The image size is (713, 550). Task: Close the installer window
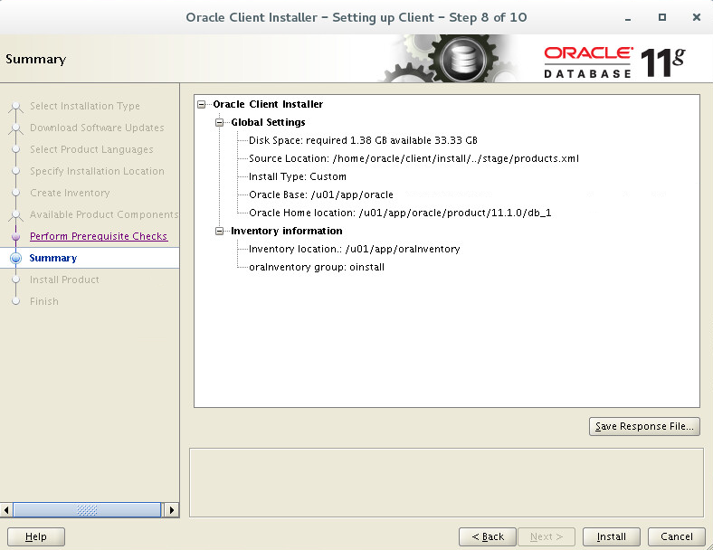tap(696, 17)
